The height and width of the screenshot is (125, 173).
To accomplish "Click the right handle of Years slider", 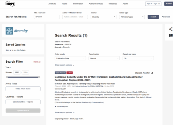I will [x=39, y=77].
